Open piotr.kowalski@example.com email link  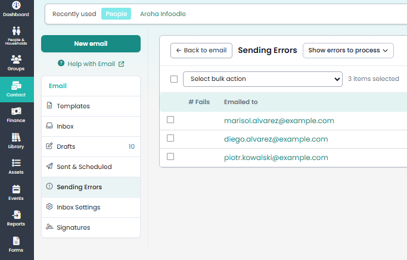coord(276,158)
